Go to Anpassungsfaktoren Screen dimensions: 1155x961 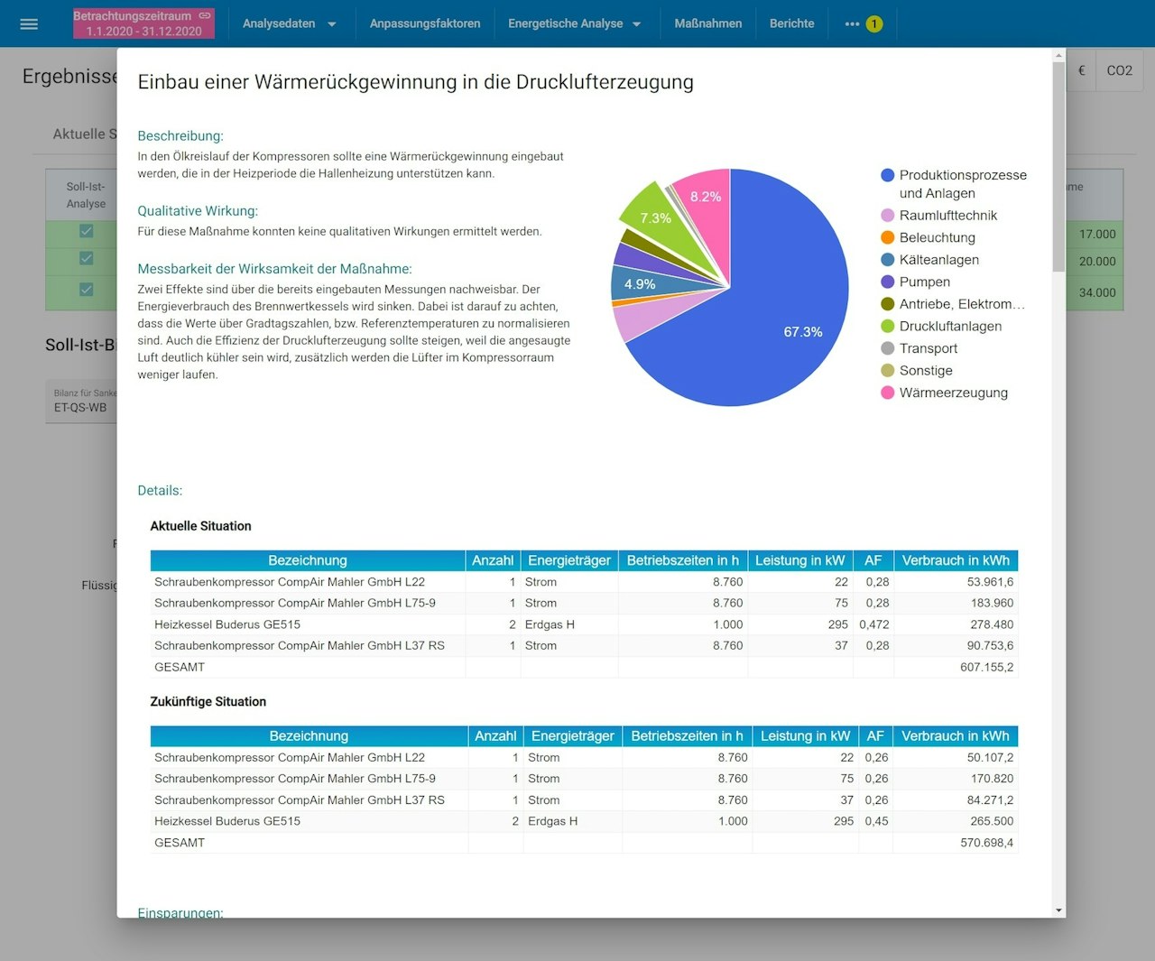[x=425, y=23]
